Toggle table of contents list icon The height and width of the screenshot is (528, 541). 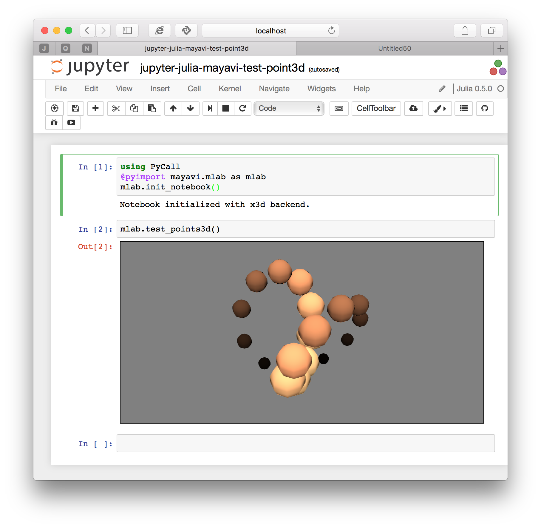click(x=463, y=108)
